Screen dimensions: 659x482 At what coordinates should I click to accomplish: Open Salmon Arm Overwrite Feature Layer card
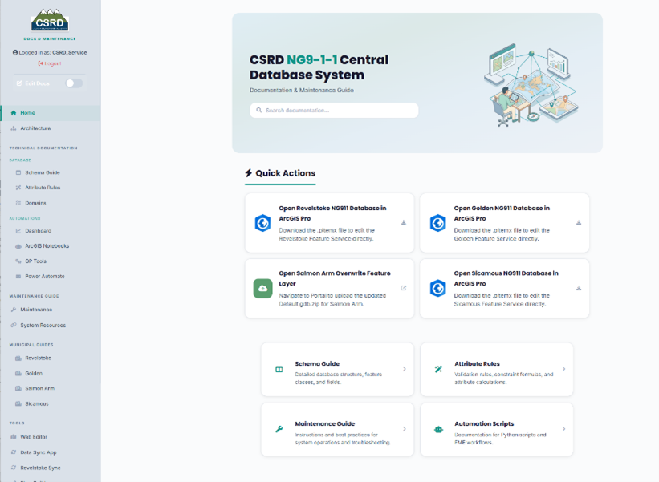click(x=329, y=289)
